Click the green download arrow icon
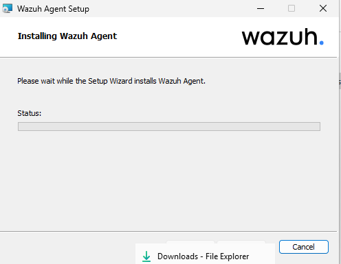This screenshot has height=264, width=341. point(146,256)
